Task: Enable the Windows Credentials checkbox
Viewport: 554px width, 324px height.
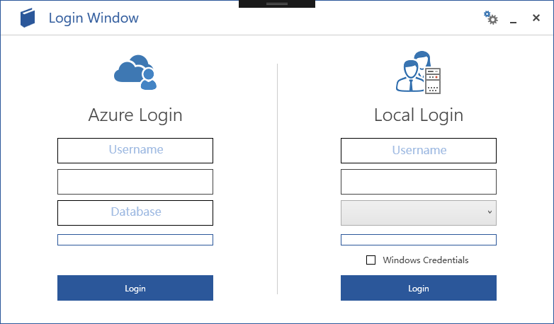Action: click(x=371, y=260)
